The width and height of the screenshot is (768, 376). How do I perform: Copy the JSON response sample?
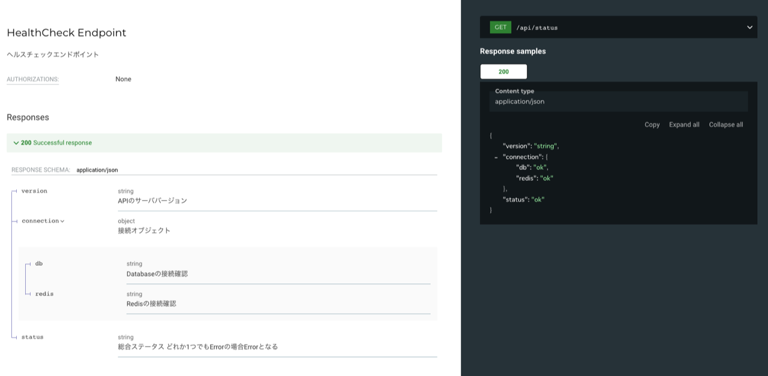point(652,125)
